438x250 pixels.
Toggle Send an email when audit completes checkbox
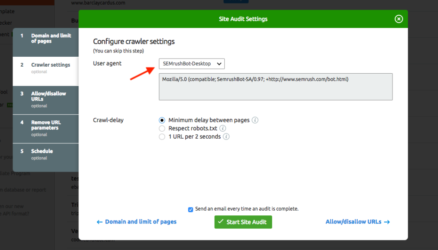[190, 210]
